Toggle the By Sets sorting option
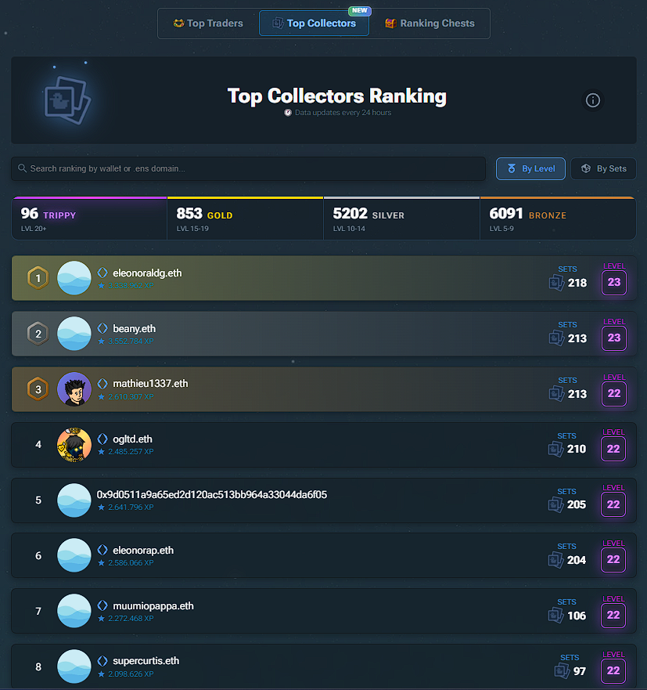Image resolution: width=647 pixels, height=690 pixels. pyautogui.click(x=603, y=168)
